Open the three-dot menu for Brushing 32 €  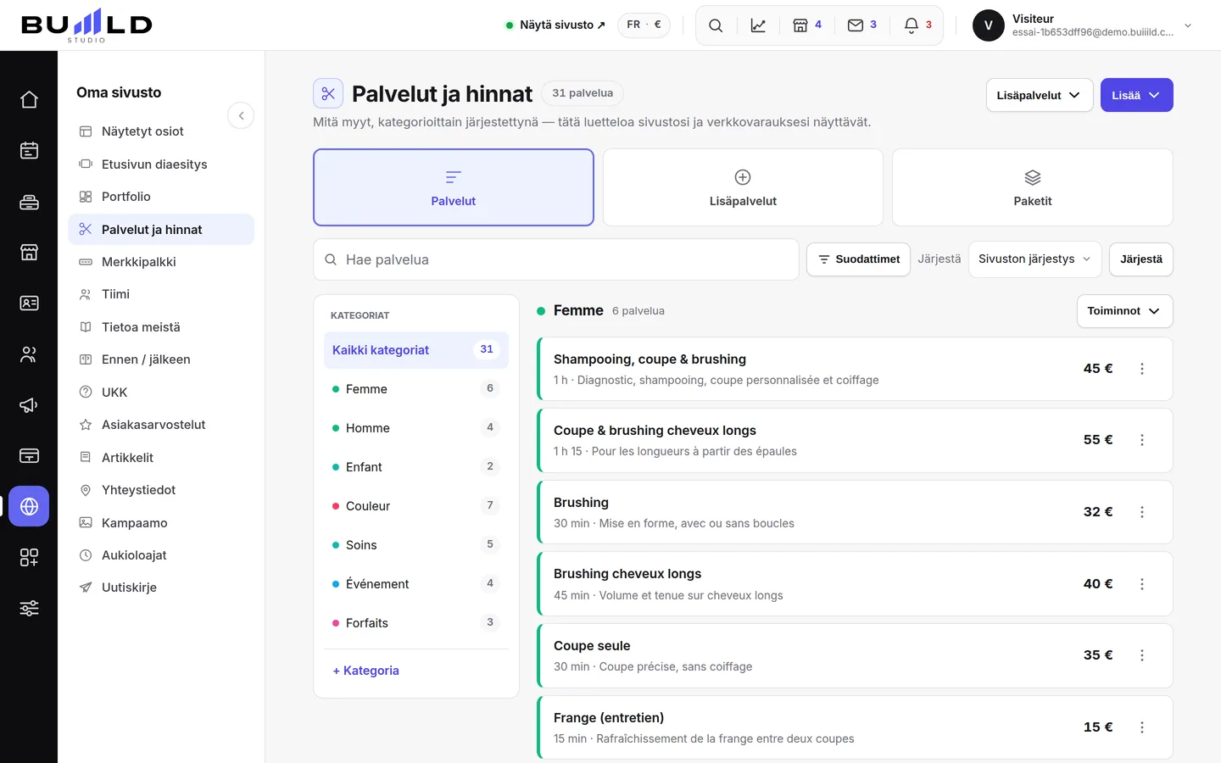point(1142,512)
